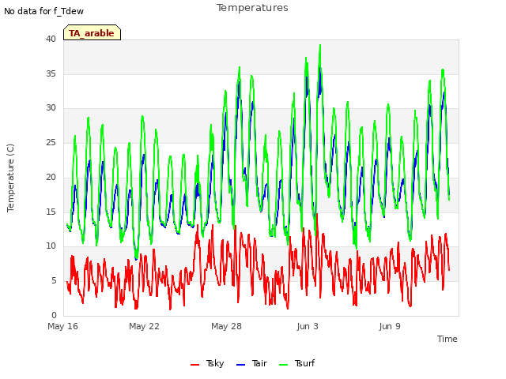Click the red Tsky legend line marker
Image resolution: width=506 pixels, height=379 pixels.
coord(195,365)
